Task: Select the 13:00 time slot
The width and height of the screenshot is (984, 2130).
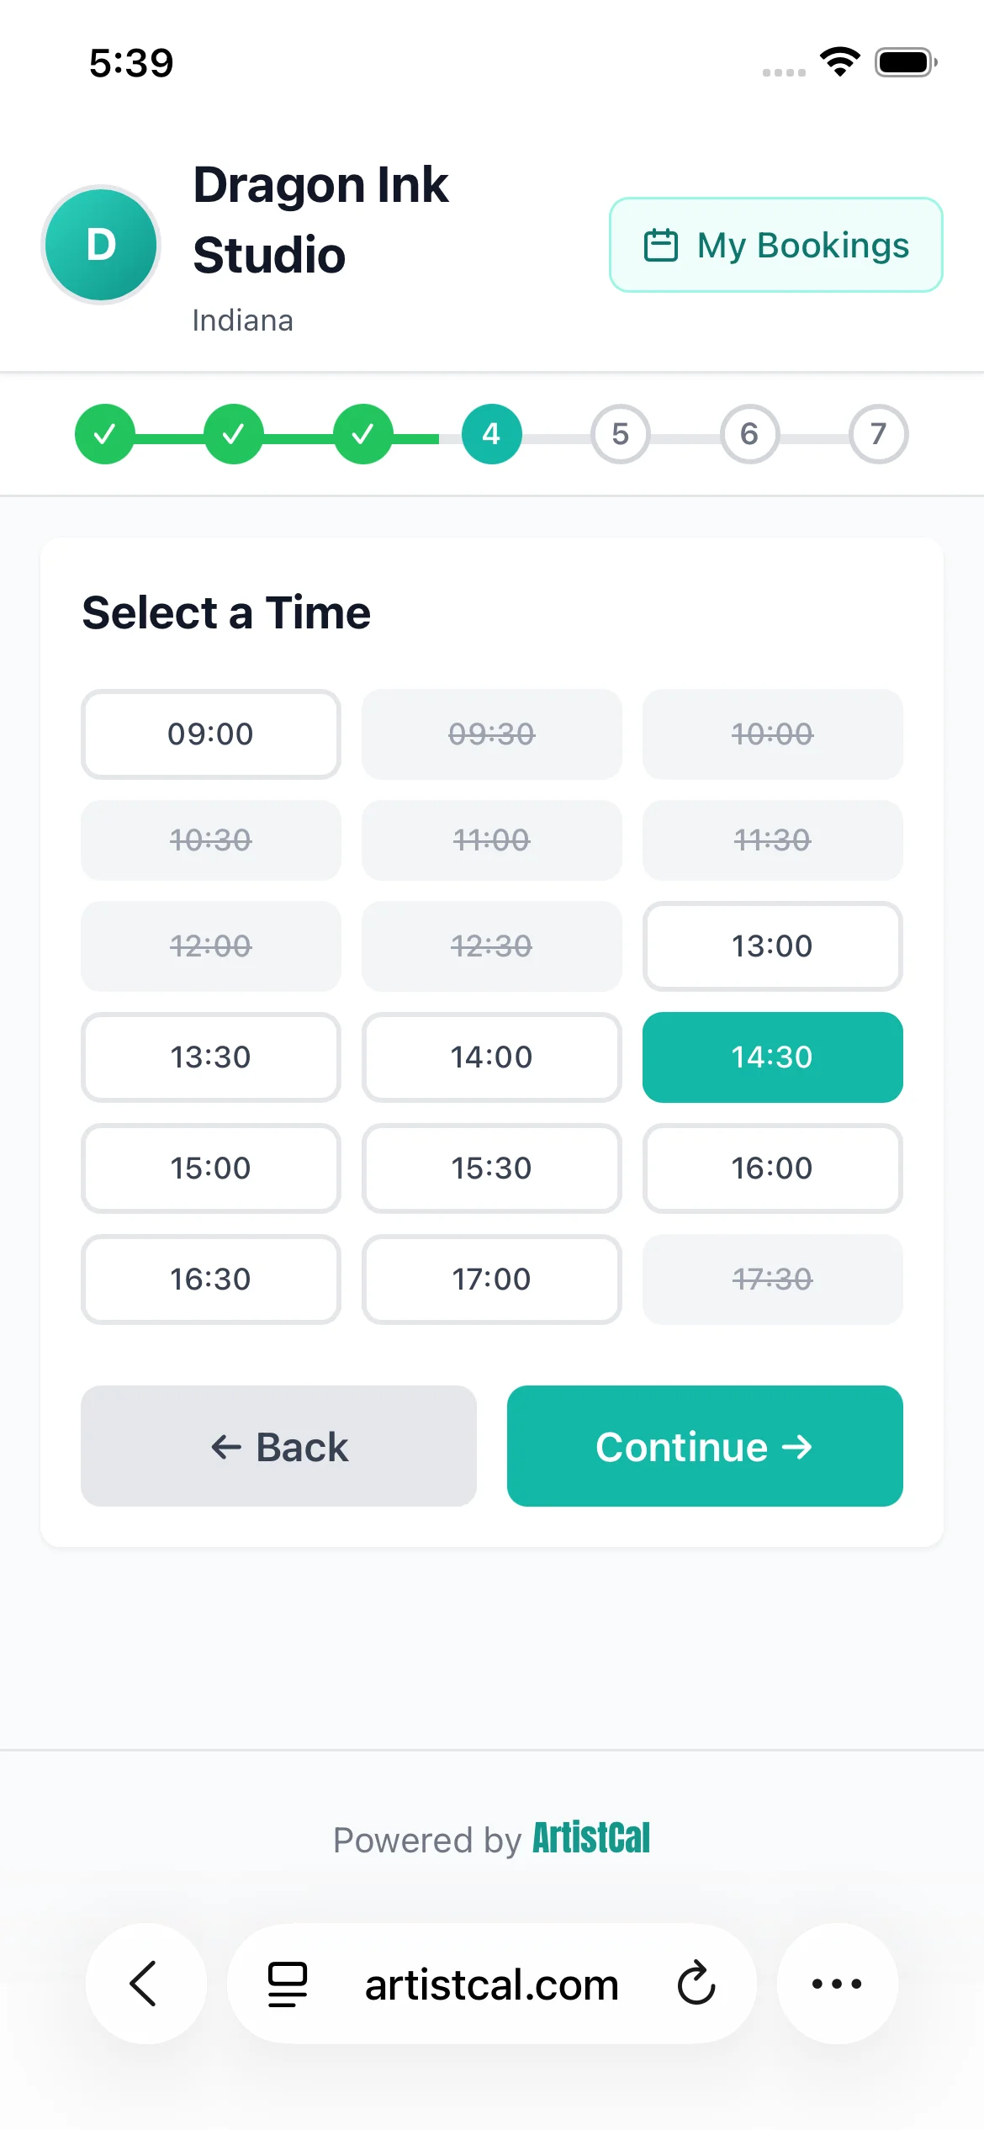Action: (x=771, y=946)
